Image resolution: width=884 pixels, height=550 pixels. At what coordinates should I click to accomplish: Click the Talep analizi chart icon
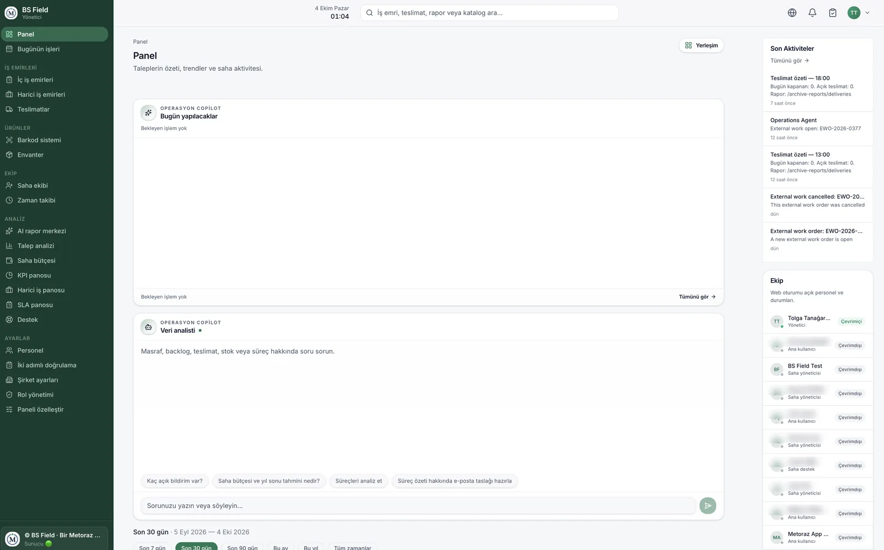click(x=9, y=245)
